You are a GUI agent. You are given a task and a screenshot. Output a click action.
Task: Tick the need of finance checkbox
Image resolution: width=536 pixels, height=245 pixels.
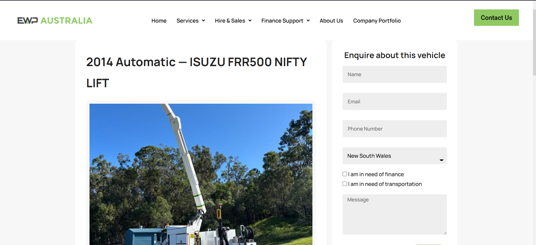pos(345,174)
